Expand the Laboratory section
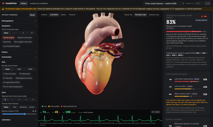 19,120
